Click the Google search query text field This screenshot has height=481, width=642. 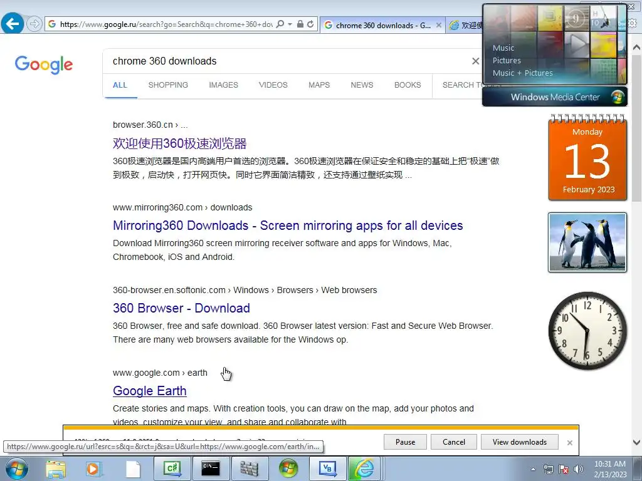[287, 61]
